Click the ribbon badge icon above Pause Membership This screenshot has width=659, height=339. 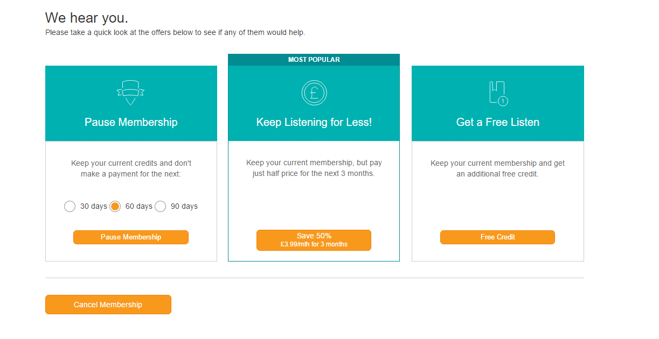coord(130,93)
